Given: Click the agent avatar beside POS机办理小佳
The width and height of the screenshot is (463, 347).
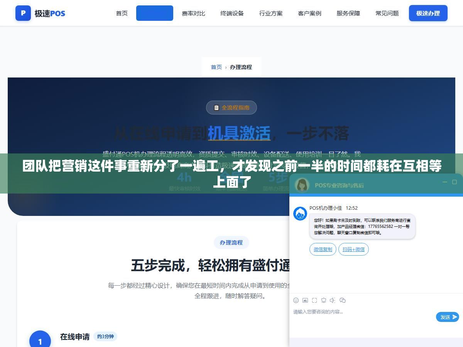Looking at the screenshot, I should click(300, 214).
